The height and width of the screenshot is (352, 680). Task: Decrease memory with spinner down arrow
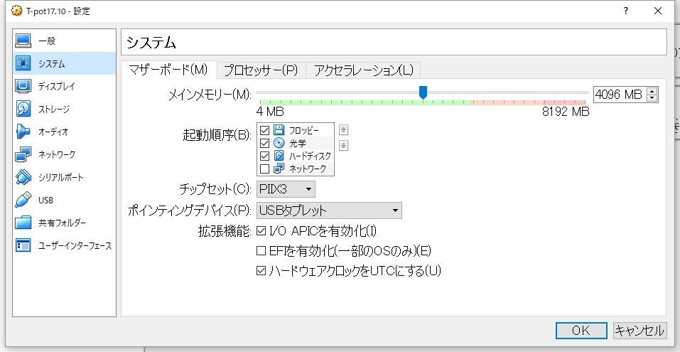click(x=652, y=98)
